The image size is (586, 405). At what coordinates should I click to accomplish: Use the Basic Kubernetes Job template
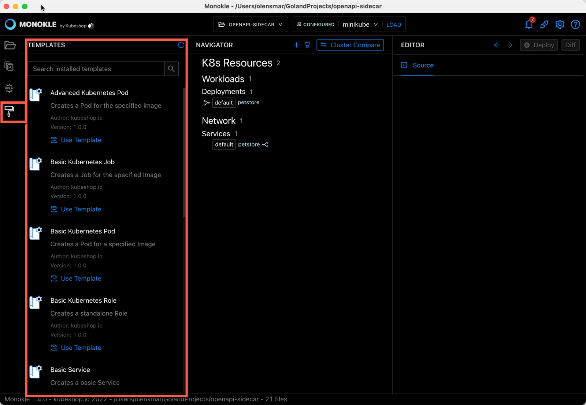(76, 209)
